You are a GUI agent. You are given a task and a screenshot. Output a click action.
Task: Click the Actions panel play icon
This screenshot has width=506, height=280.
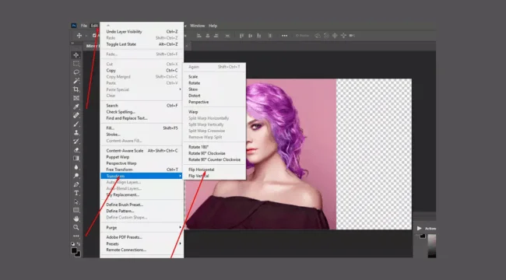[x=419, y=229]
